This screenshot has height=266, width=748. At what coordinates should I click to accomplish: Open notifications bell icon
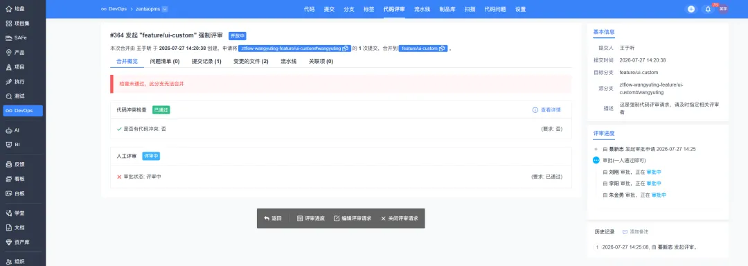tap(708, 9)
